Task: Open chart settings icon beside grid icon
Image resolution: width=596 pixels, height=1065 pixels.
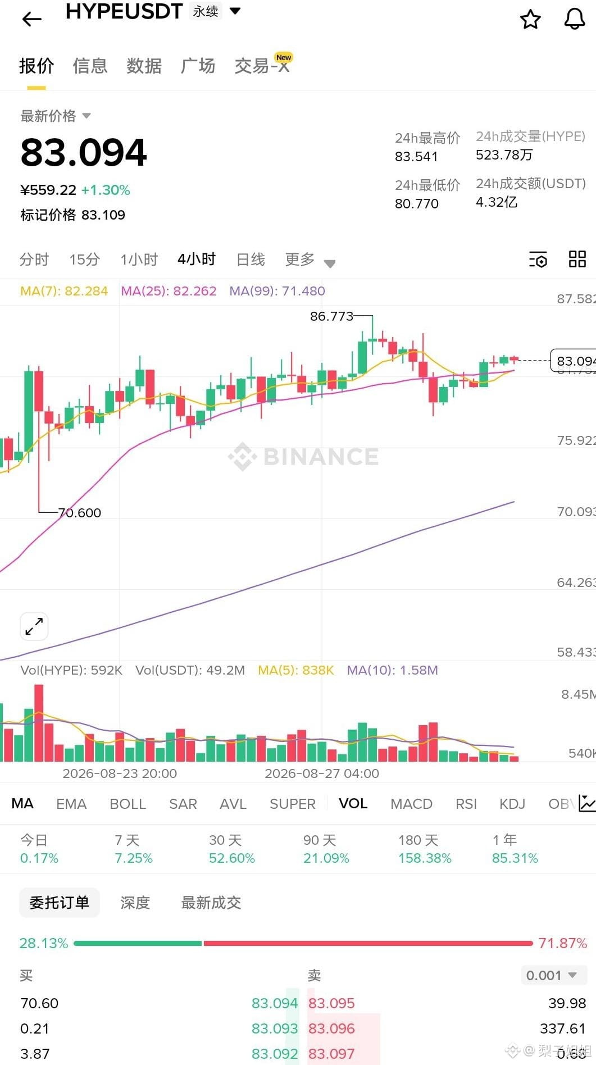Action: 538,260
